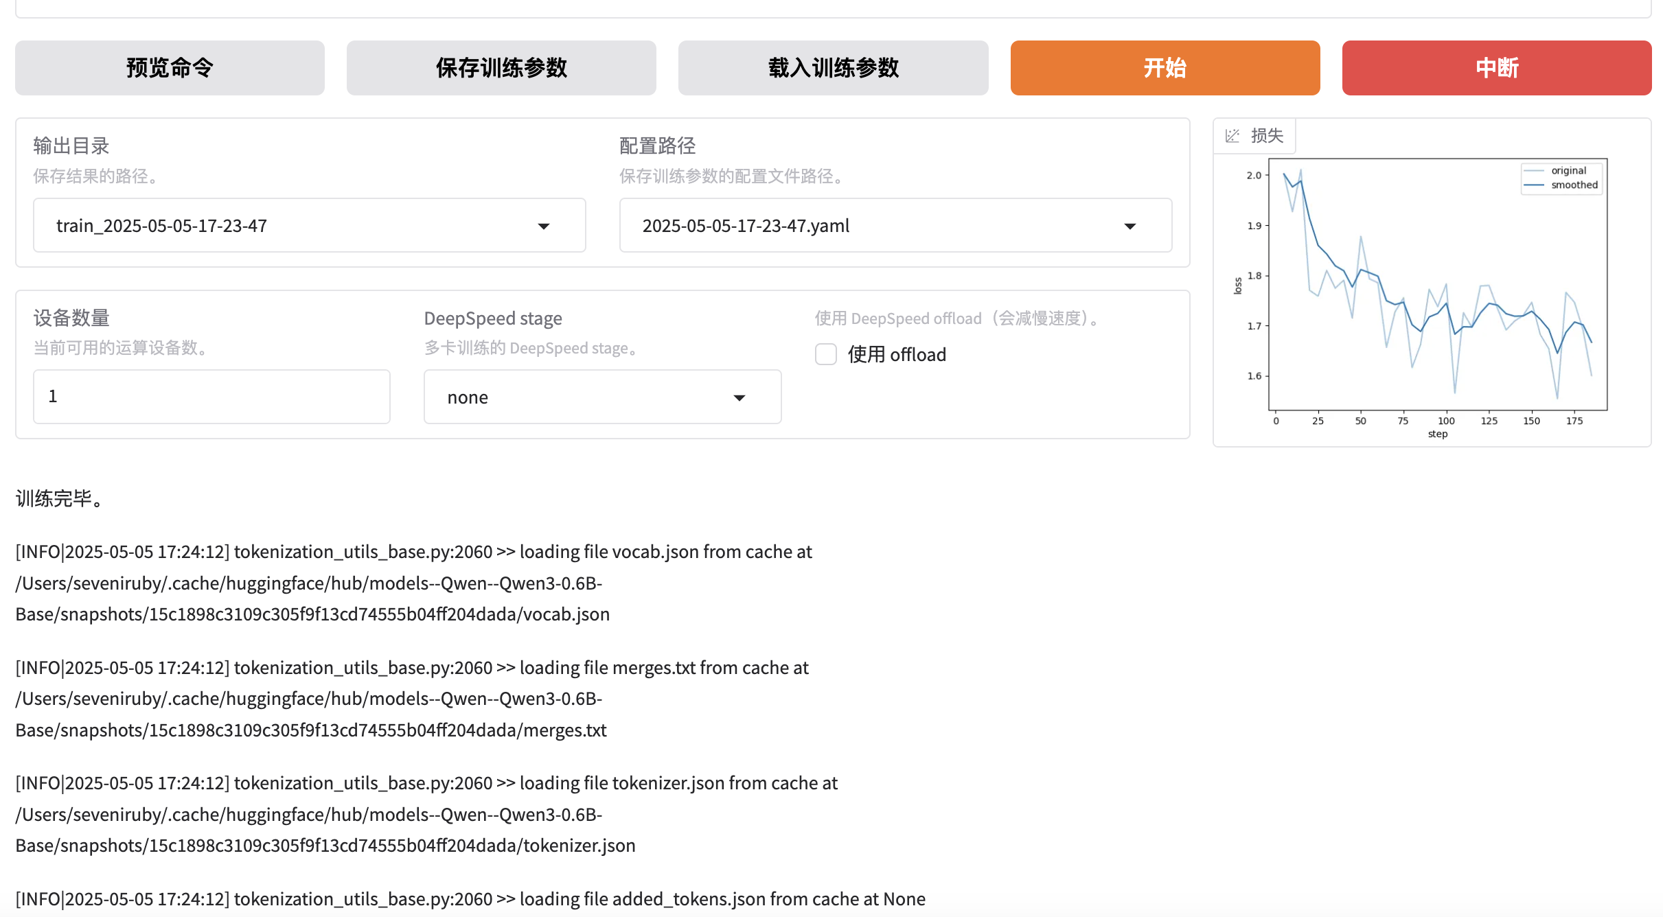Expand the 配置路径 dropdown arrow
1663x917 pixels.
pos(1129,226)
